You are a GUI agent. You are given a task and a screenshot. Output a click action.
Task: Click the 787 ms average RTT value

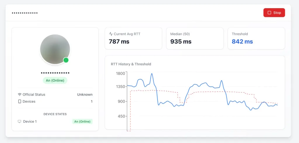pyautogui.click(x=119, y=42)
